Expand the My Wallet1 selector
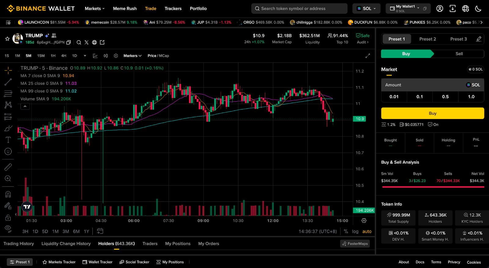Image resolution: width=489 pixels, height=268 pixels. pyautogui.click(x=408, y=9)
